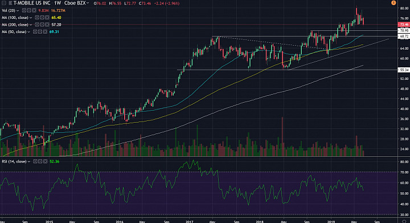
Task: Open symbol options chevron next to Cboe BZX
Action: click(x=88, y=3)
